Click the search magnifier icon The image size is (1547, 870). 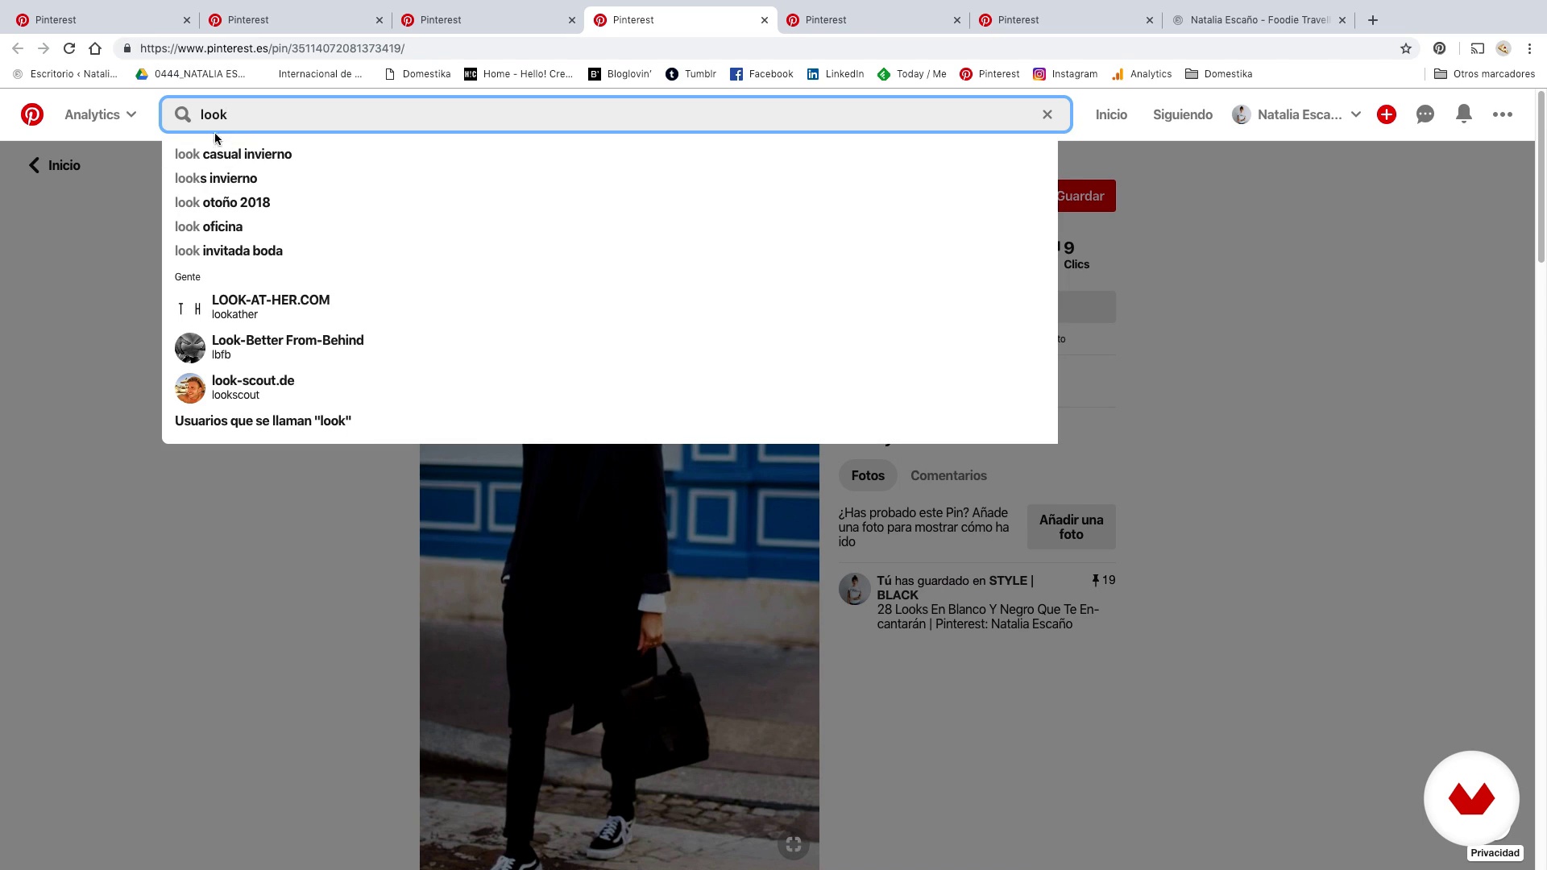[x=183, y=114]
